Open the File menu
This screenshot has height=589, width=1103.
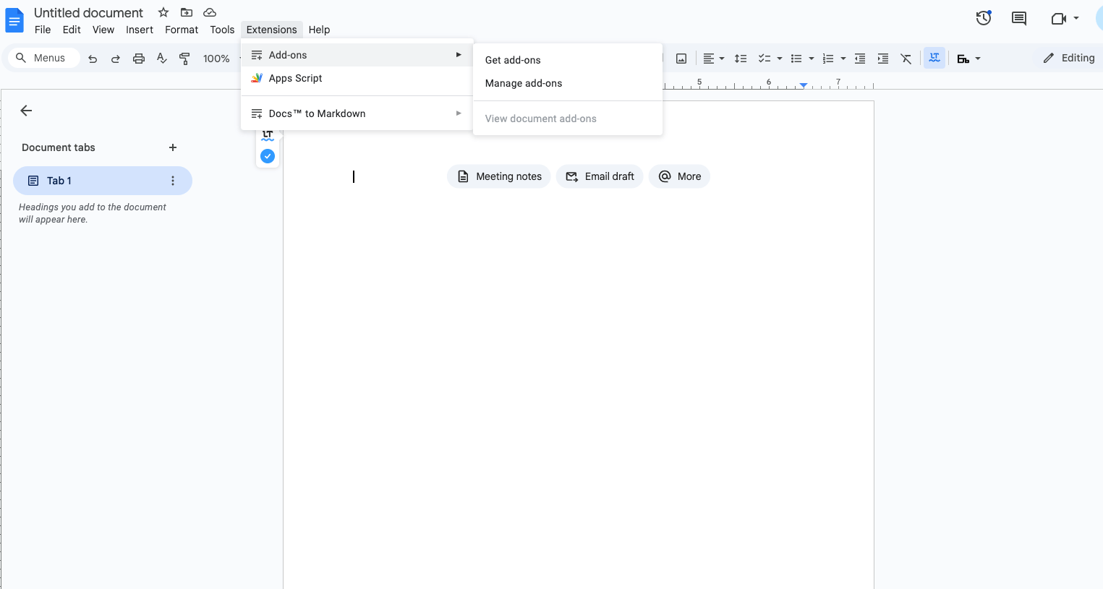click(x=43, y=30)
